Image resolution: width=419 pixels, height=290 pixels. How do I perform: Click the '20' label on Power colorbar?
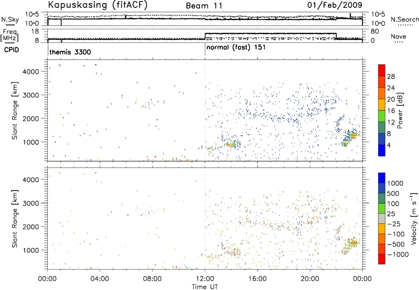tap(391, 99)
